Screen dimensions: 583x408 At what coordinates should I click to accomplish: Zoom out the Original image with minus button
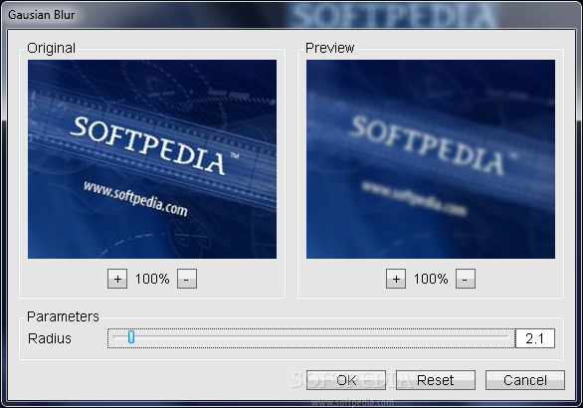pyautogui.click(x=187, y=279)
